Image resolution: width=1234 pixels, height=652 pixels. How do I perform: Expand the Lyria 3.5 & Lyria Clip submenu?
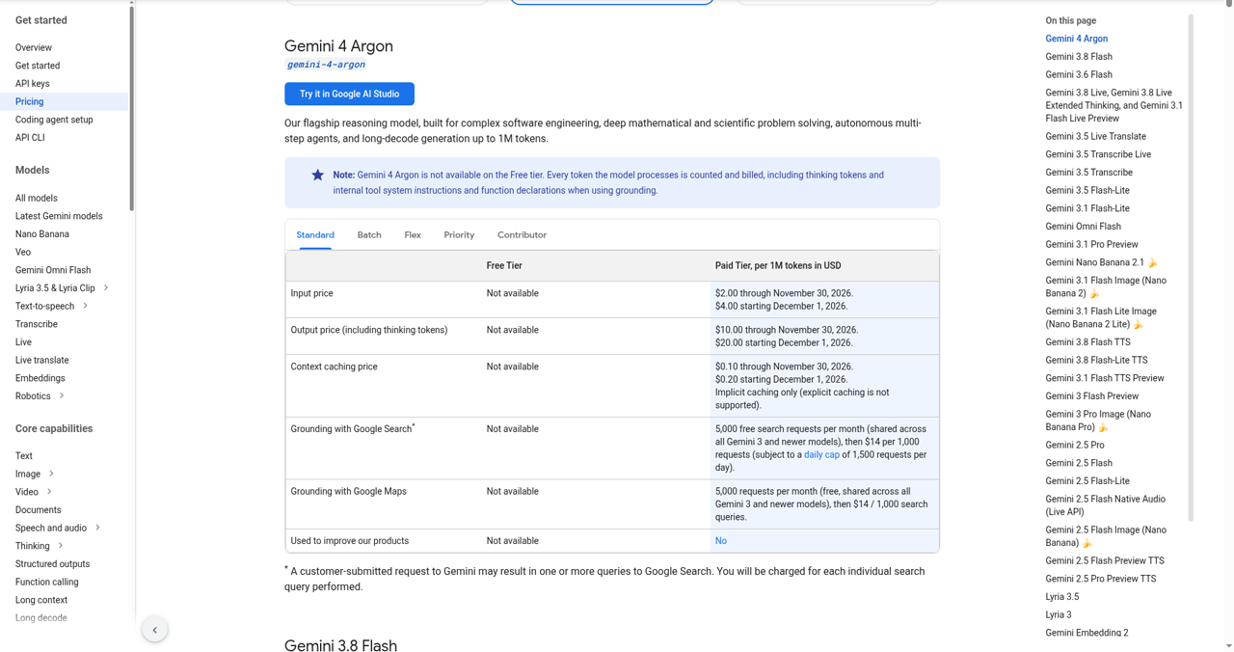(x=106, y=287)
